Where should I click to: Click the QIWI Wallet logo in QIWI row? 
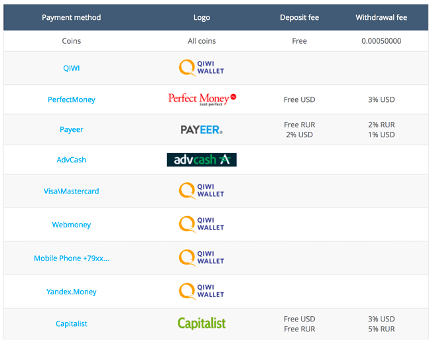[x=202, y=68]
